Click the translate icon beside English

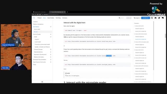pos(134,18)
